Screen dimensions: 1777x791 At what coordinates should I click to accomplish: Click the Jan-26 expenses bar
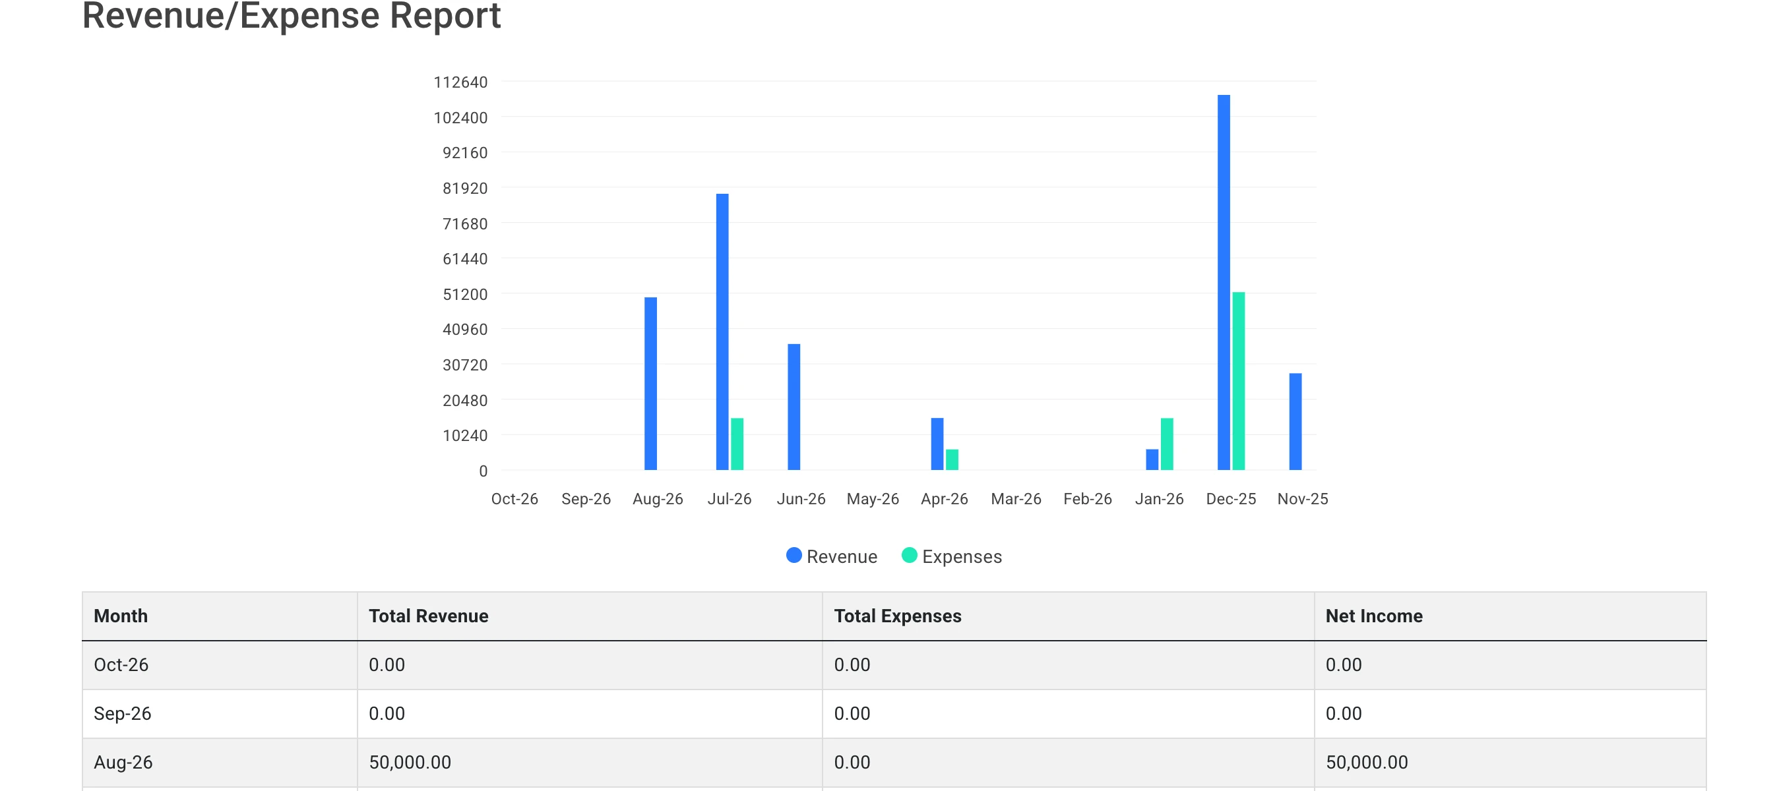[1166, 444]
